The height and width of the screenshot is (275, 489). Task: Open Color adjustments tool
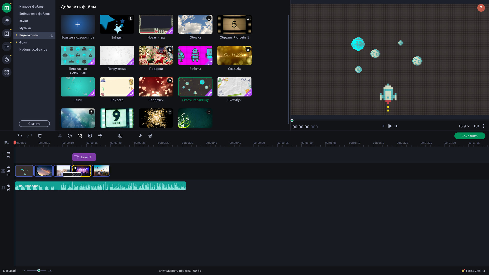[90, 136]
